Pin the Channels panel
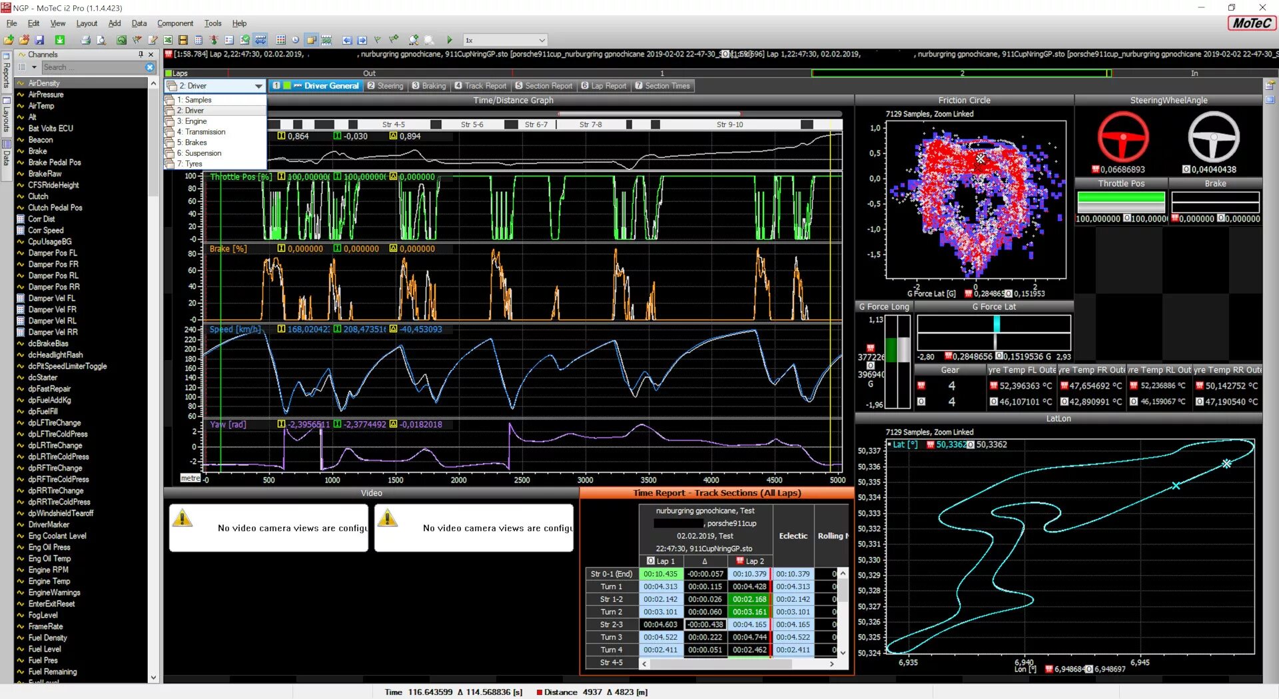Image resolution: width=1279 pixels, height=699 pixels. 141,55
